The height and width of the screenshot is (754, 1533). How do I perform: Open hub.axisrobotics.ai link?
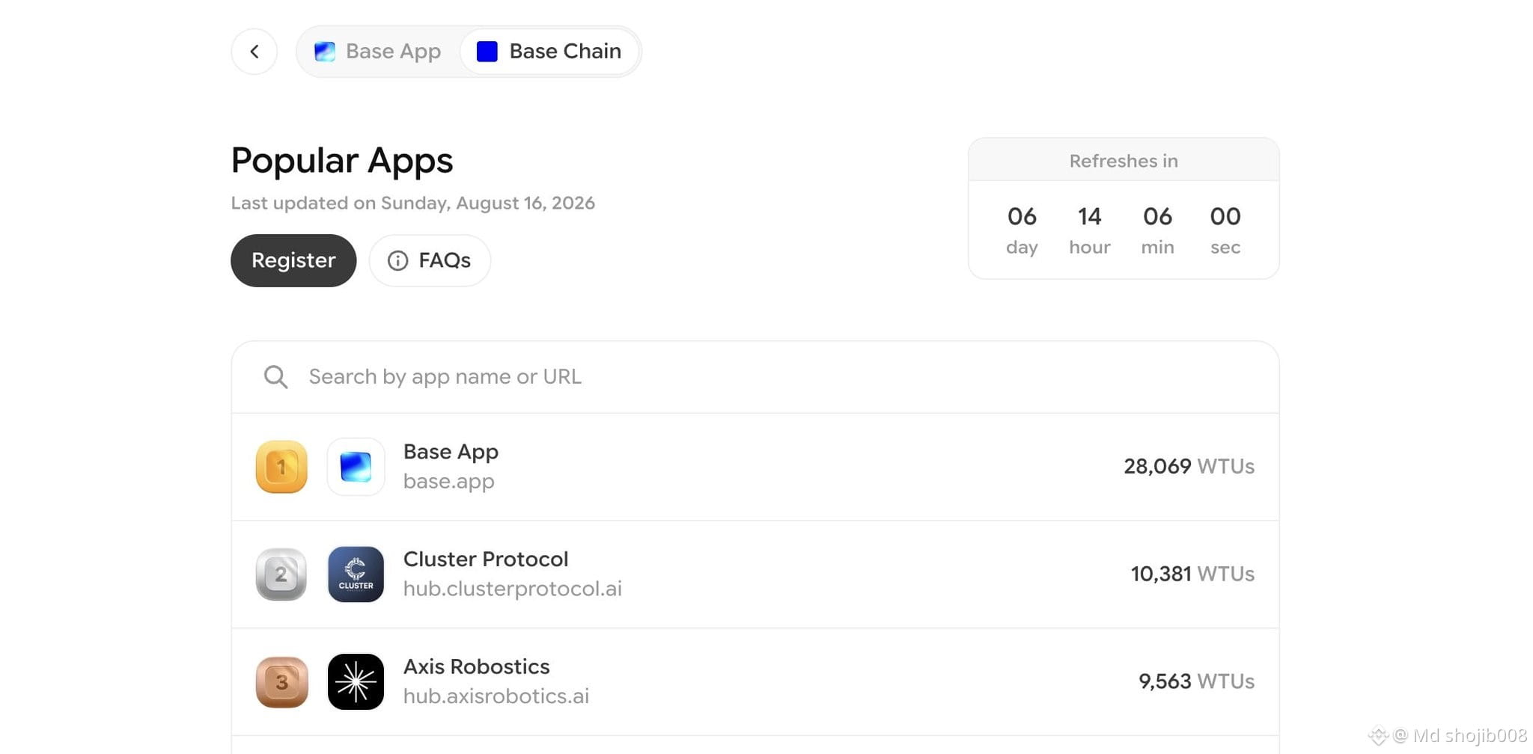(x=496, y=696)
